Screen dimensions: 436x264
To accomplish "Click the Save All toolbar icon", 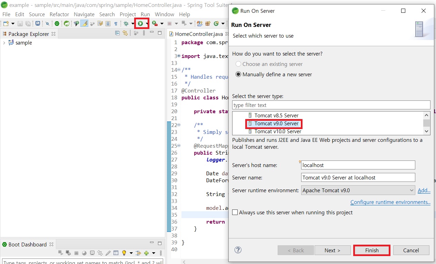I will [x=28, y=23].
